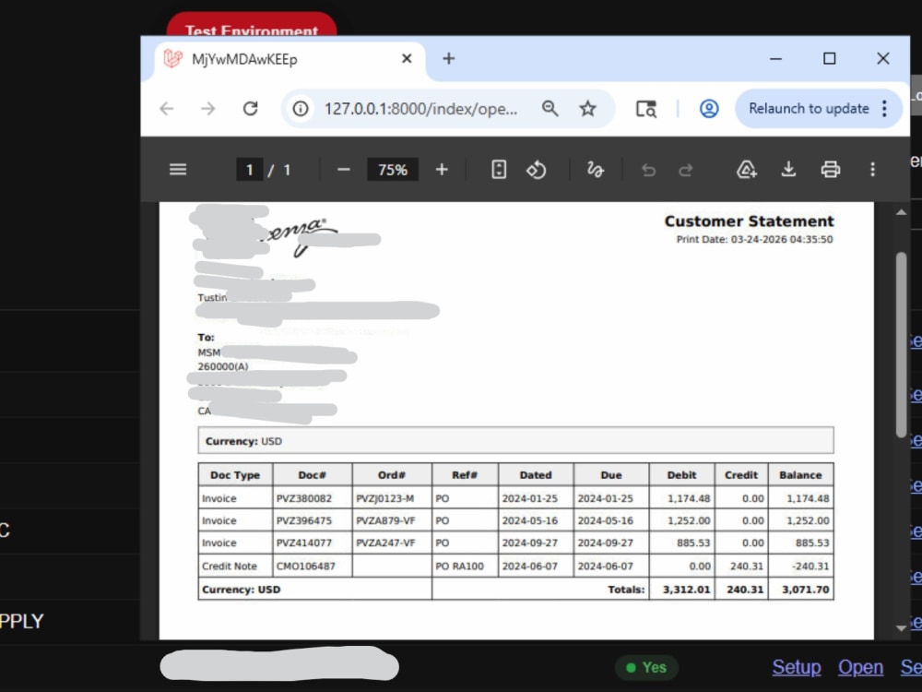The width and height of the screenshot is (922, 692).
Task: Open Chrome three-dot menu
Action: point(884,109)
